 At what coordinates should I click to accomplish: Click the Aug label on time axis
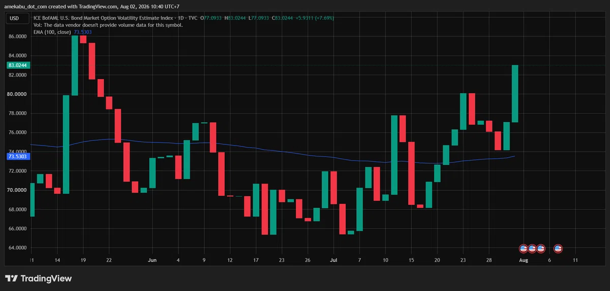point(523,260)
